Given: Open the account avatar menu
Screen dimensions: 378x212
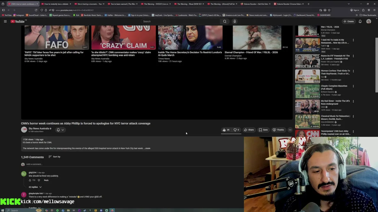Looking at the screenshot, I should (x=369, y=21).
